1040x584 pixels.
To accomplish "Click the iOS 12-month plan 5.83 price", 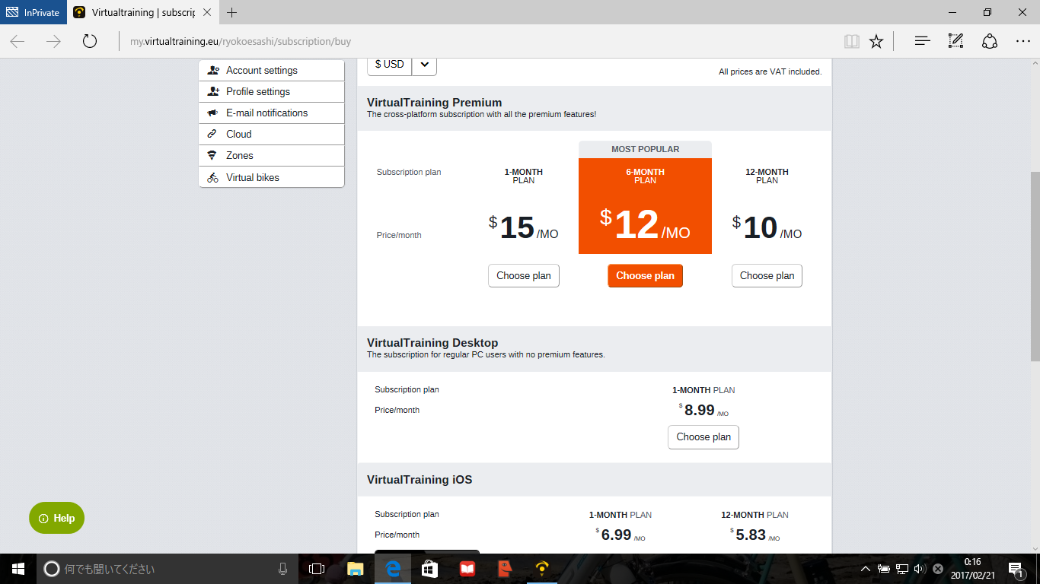I will [754, 535].
